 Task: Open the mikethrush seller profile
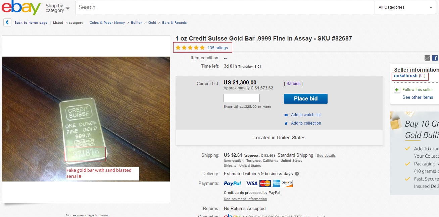pyautogui.click(x=406, y=76)
